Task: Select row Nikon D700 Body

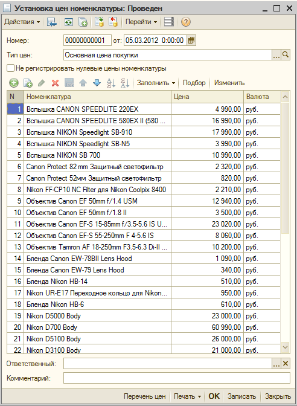Action: click(x=144, y=327)
